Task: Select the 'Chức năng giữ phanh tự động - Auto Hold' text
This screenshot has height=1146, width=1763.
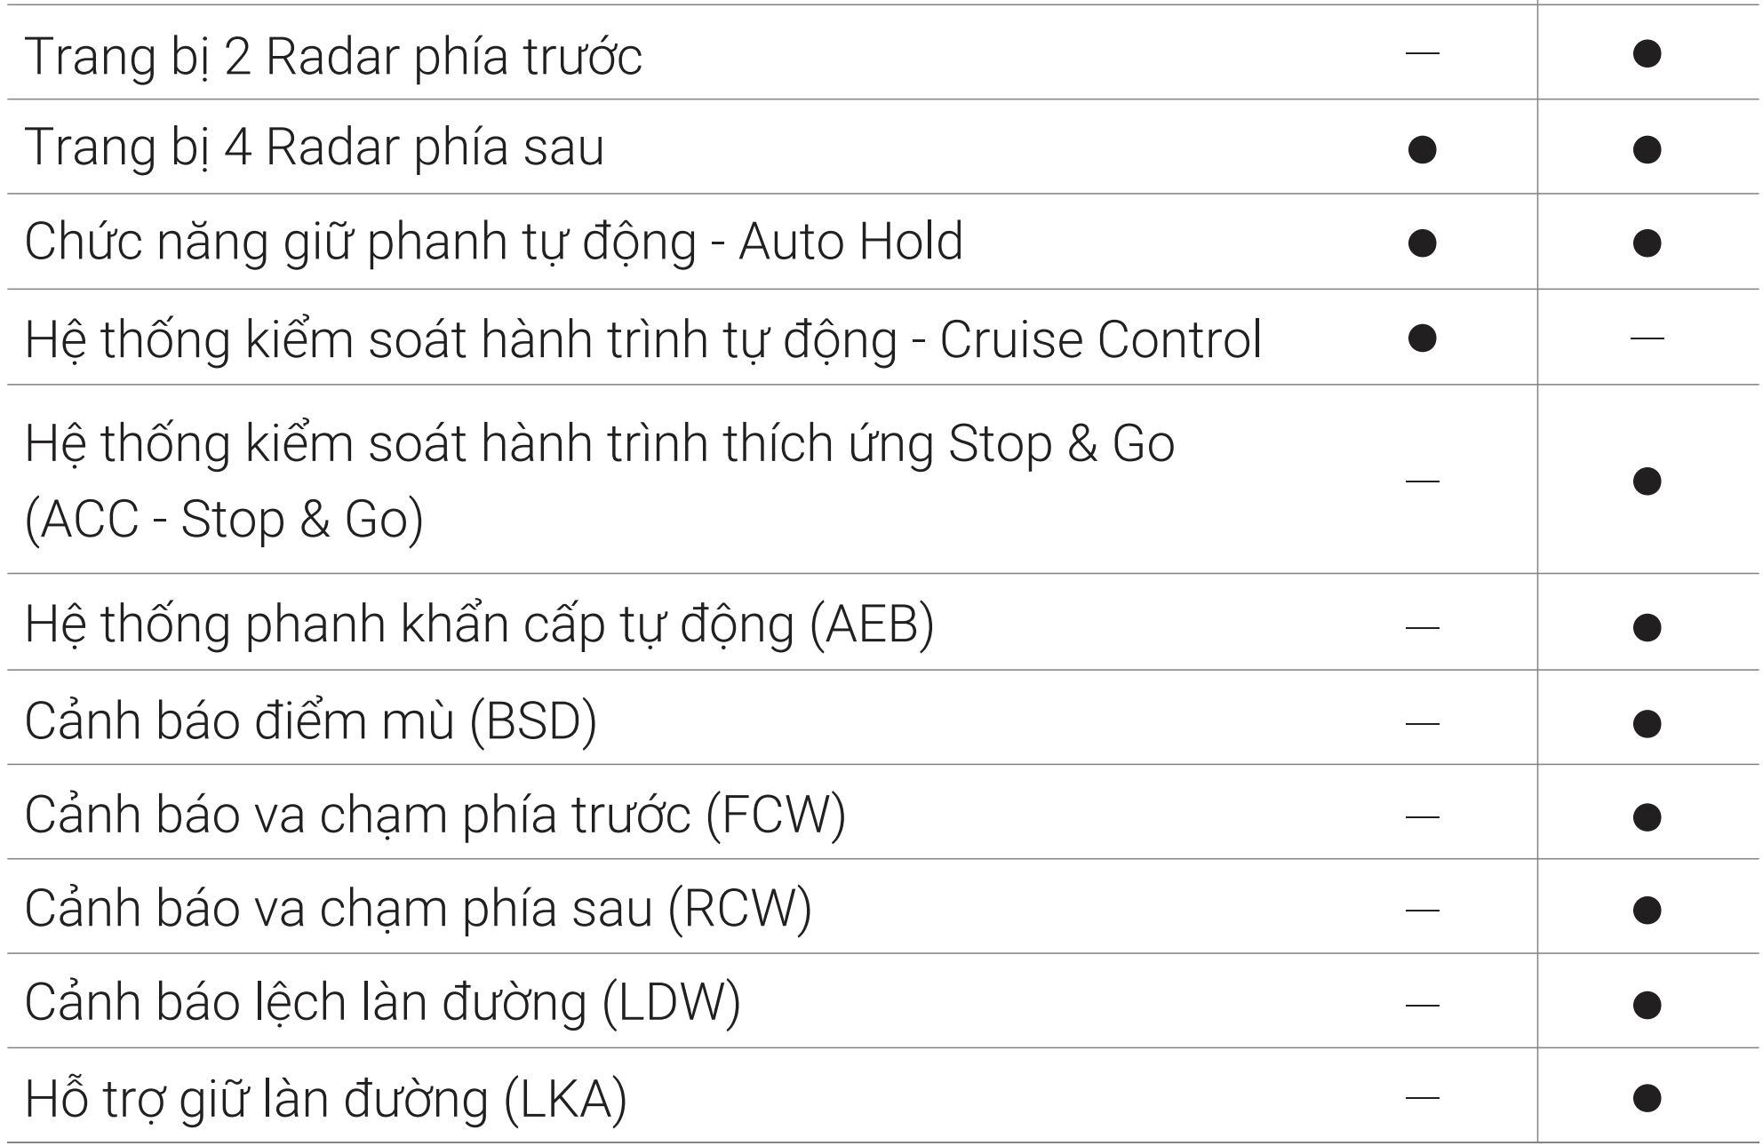Action: [x=493, y=242]
